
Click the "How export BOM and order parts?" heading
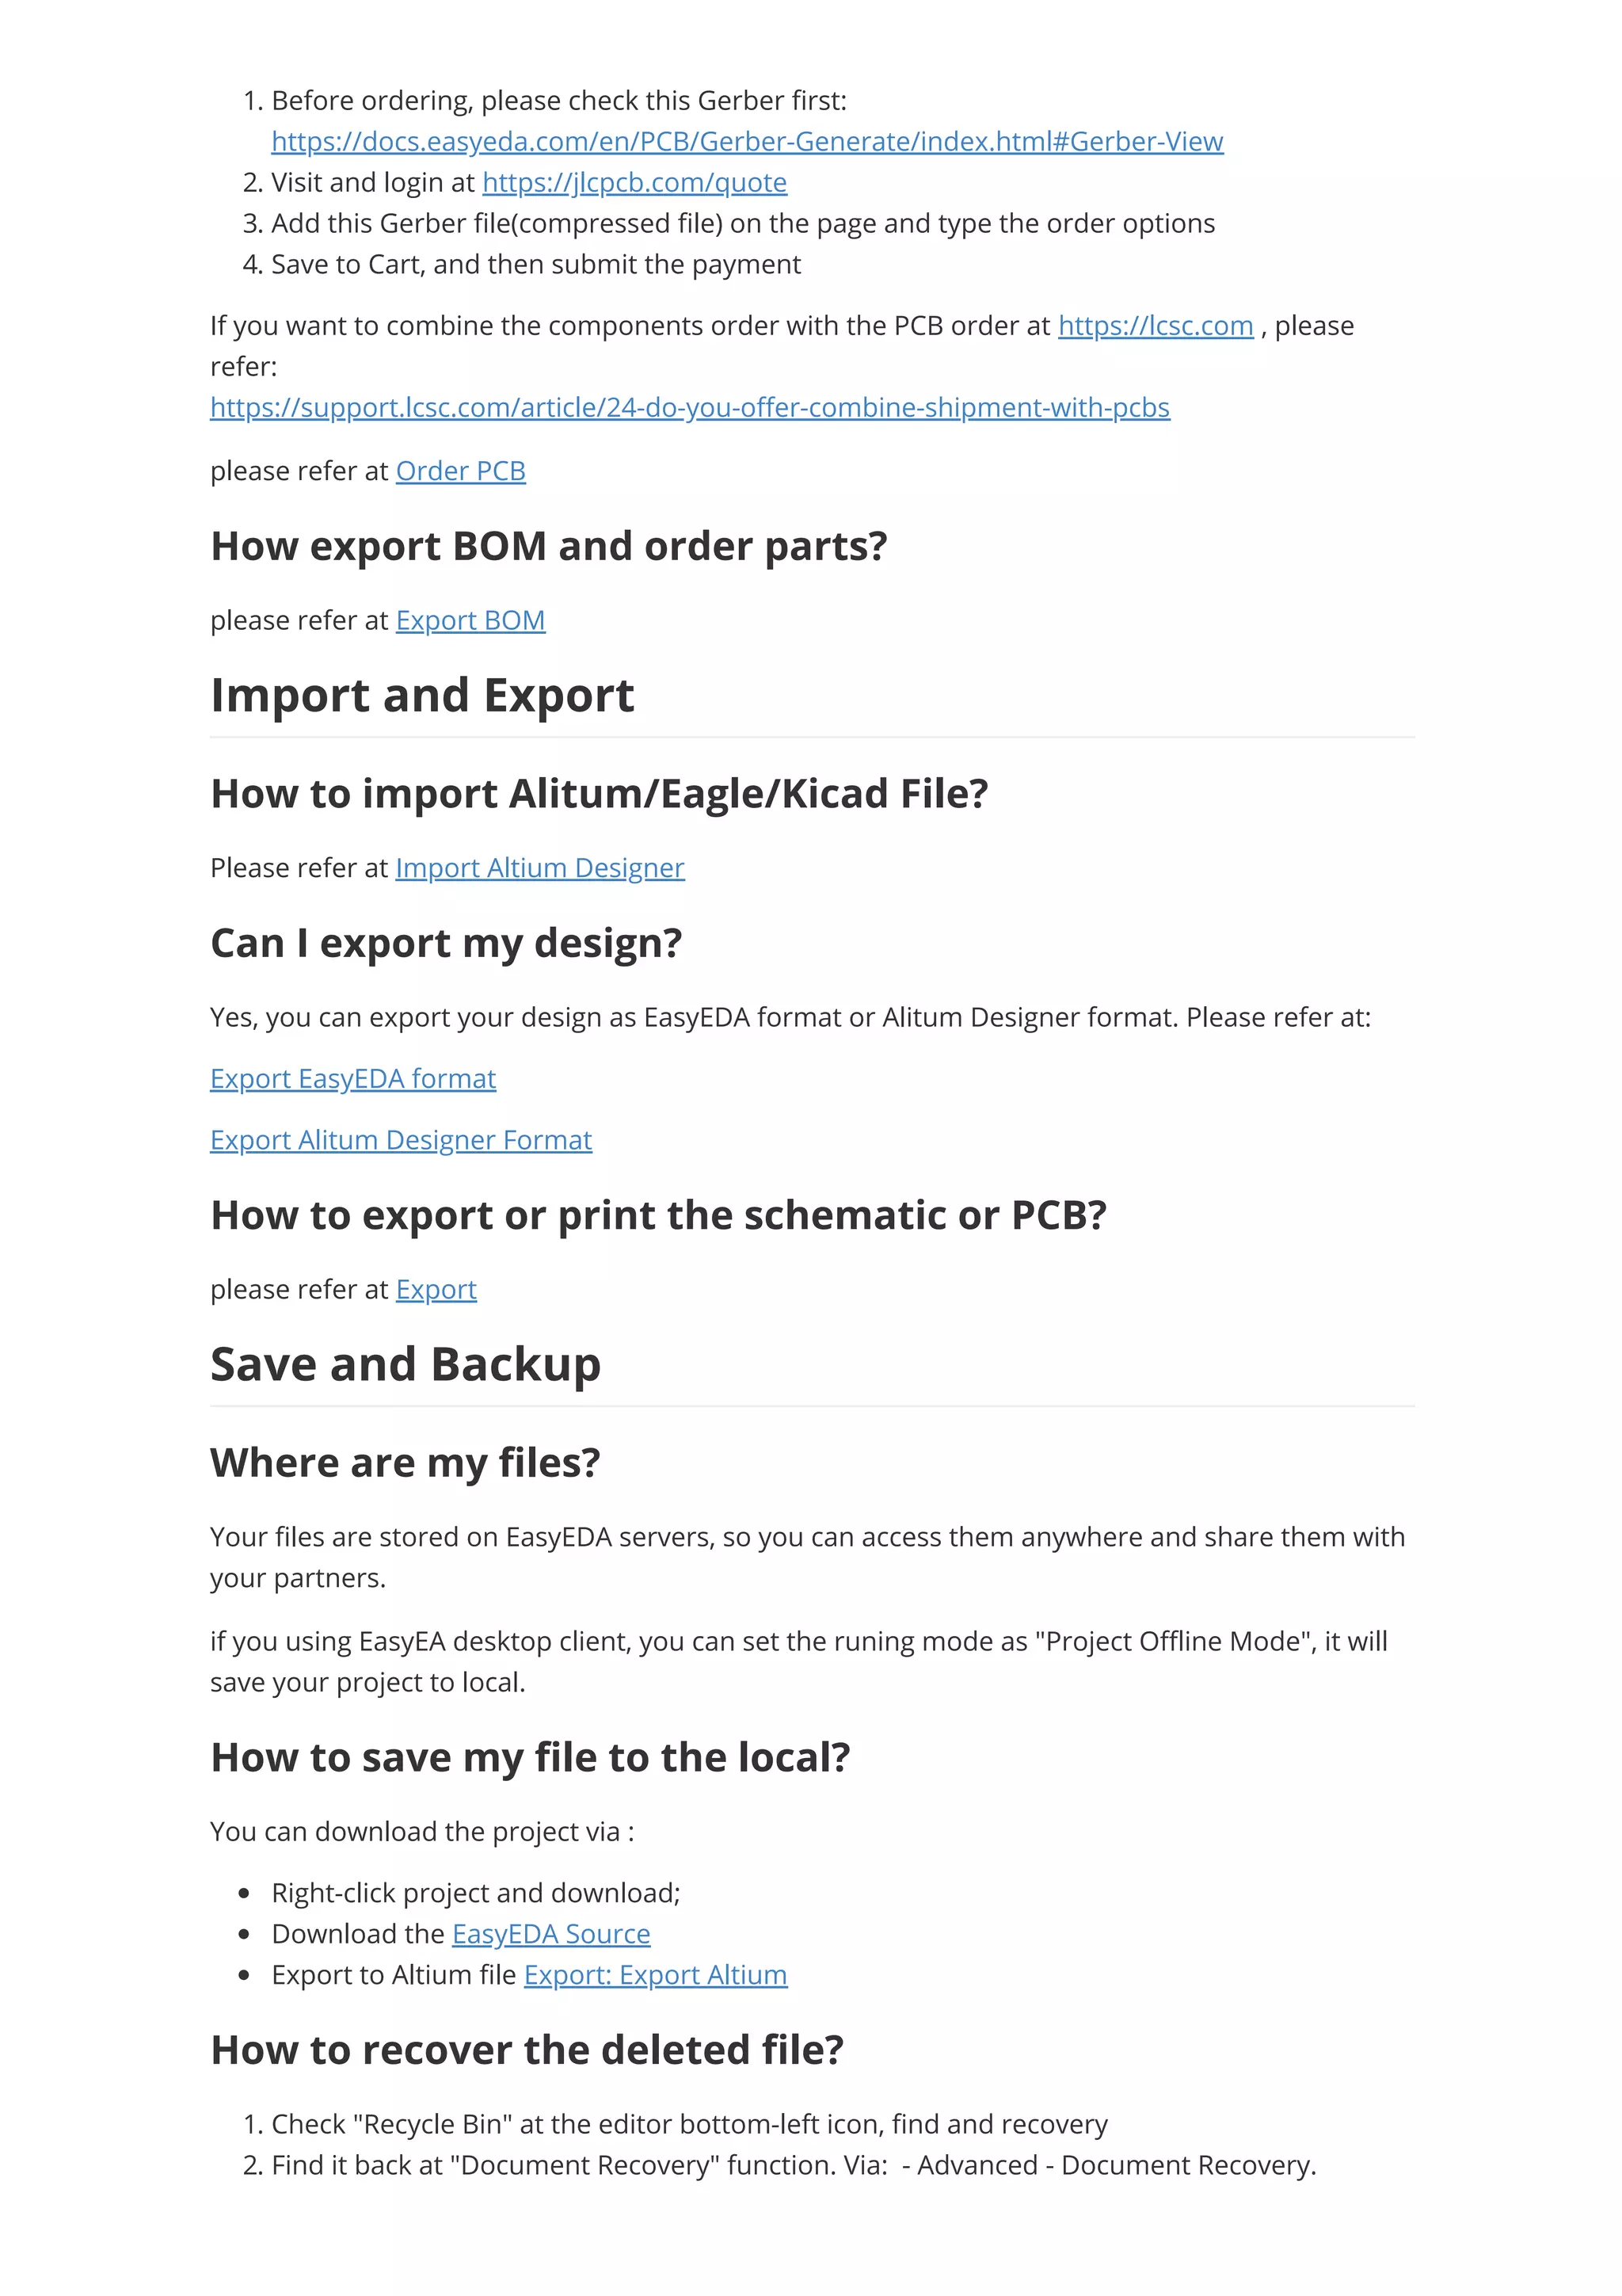(549, 547)
